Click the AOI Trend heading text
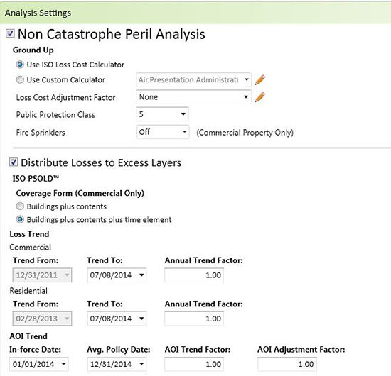Screen dimensions: 391x376 [28, 336]
